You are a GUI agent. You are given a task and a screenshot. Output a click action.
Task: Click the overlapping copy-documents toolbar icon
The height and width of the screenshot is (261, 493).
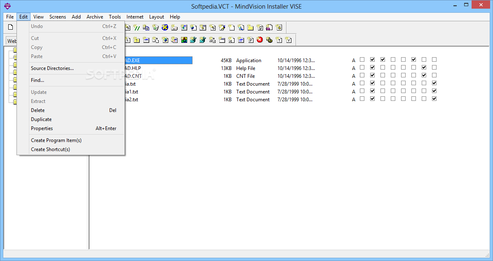(x=146, y=28)
